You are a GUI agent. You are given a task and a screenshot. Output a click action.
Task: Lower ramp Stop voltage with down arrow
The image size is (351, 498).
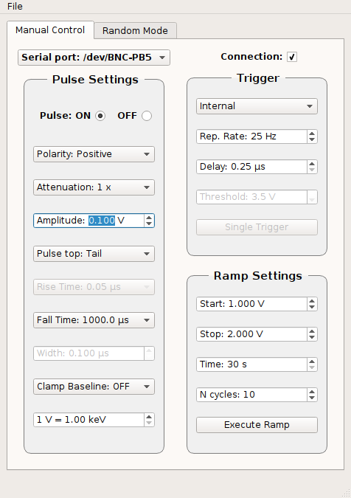[312, 337]
